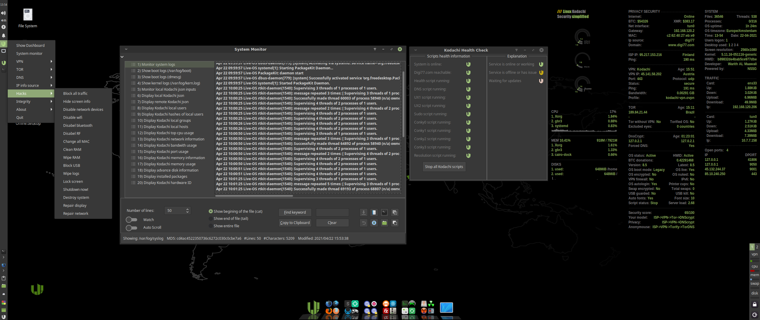Click Copy to Clipboard button
The width and height of the screenshot is (760, 320).
295,223
